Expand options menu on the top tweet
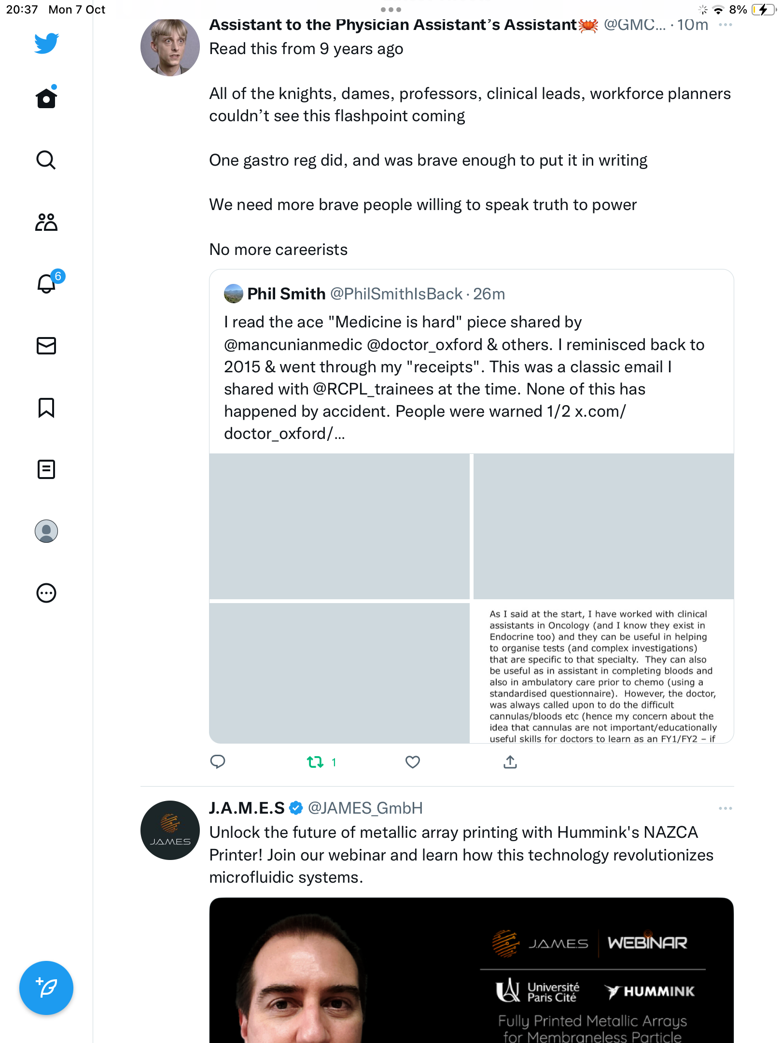Screen dimensions: 782x1043 point(725,25)
